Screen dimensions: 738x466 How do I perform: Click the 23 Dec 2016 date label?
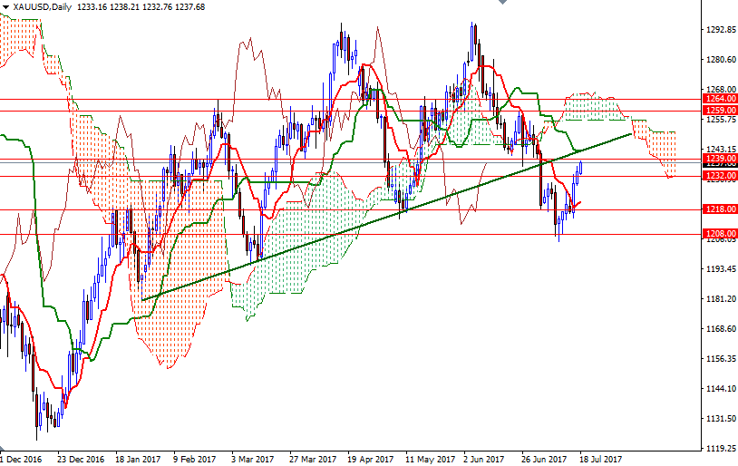(81, 459)
